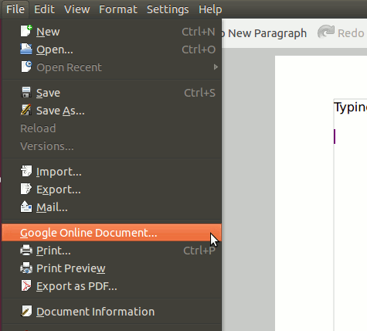Click the Ctrl+O shortcut text
367x331 pixels.
(x=199, y=49)
